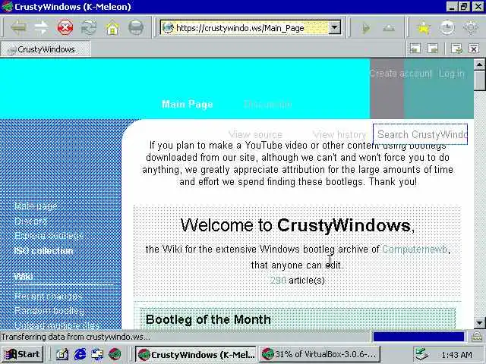
Task: Click the Transferring data status bar text
Action: [x=76, y=337]
